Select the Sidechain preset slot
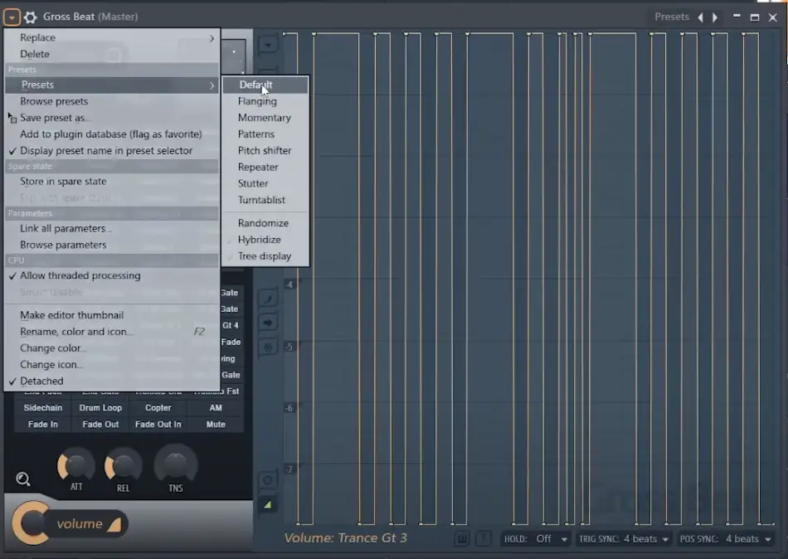788x559 pixels. pyautogui.click(x=42, y=407)
